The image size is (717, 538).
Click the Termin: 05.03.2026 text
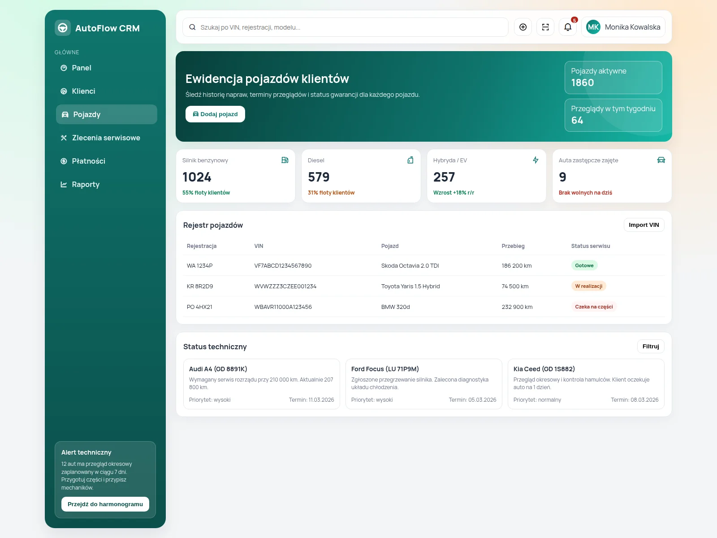pos(473,400)
